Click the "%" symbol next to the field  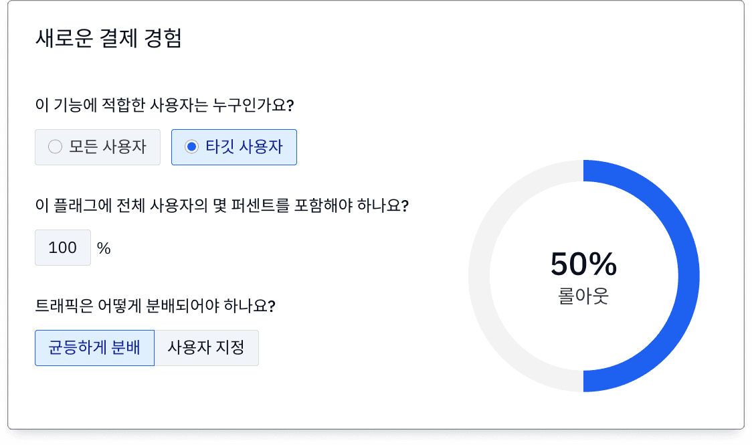[104, 248]
